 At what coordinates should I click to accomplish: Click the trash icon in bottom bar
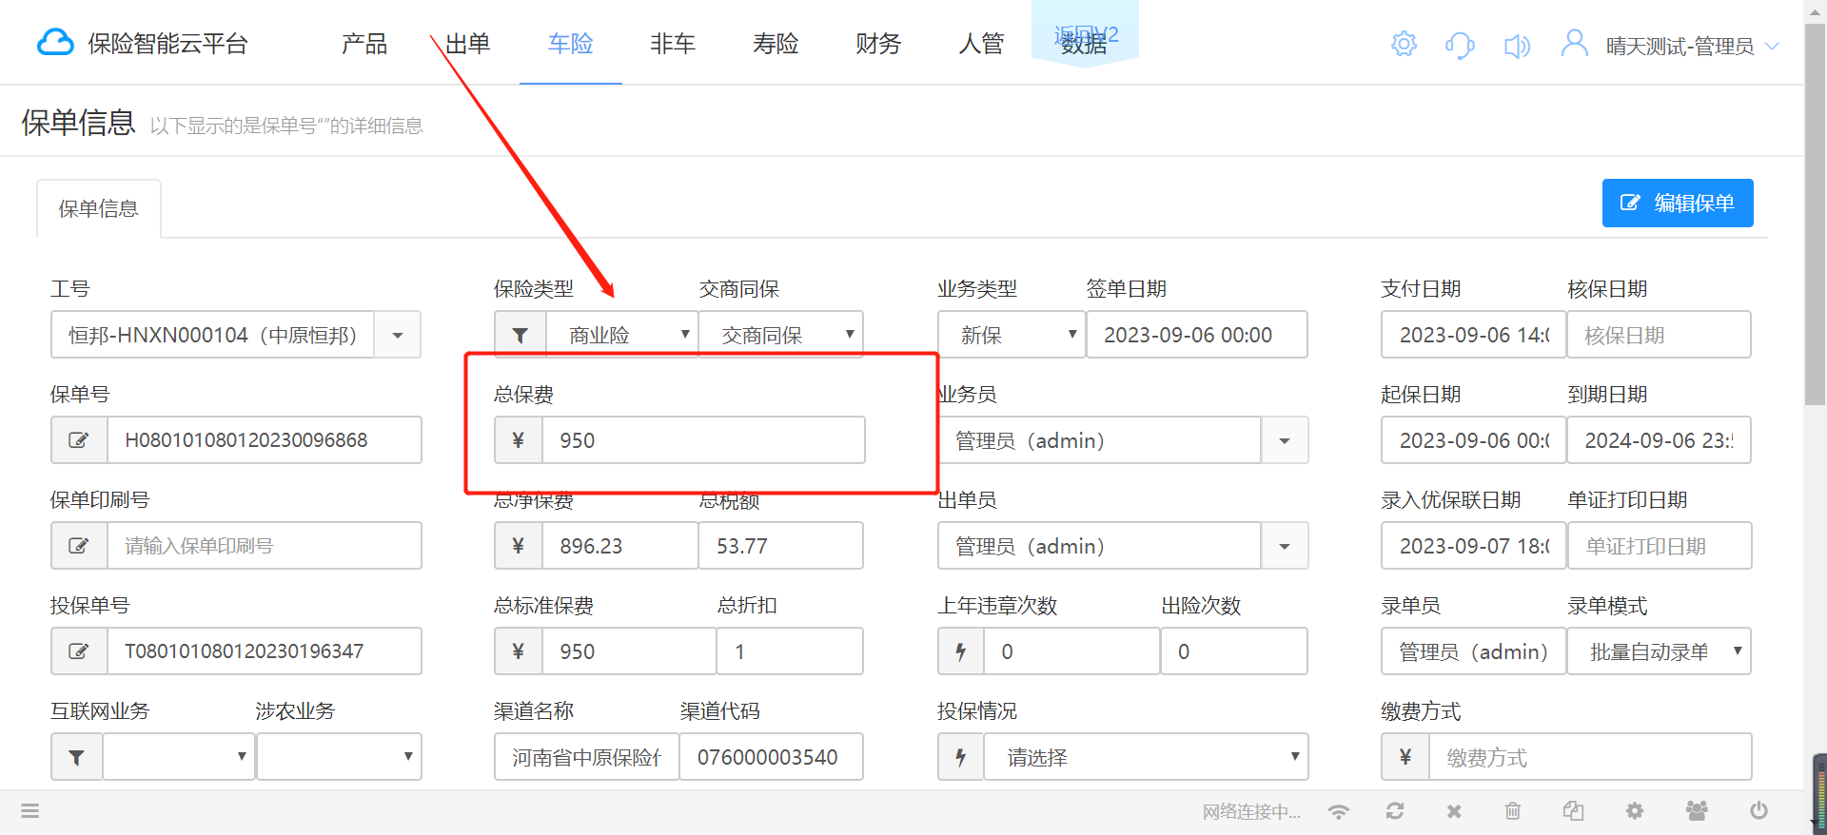pyautogui.click(x=1513, y=811)
